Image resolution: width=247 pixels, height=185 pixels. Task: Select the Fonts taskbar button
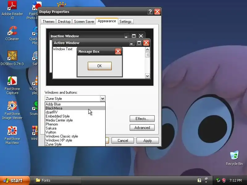[x=57, y=180]
